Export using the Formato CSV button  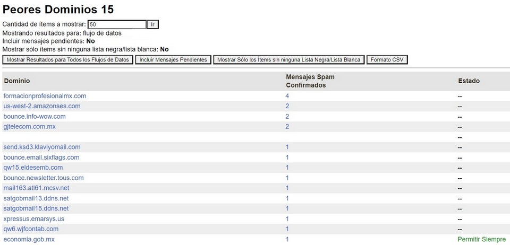(x=387, y=60)
